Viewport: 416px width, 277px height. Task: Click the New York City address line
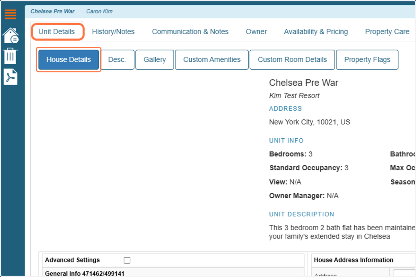pos(310,122)
